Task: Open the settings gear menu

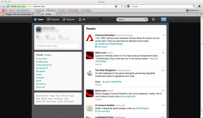Action: tap(154, 20)
